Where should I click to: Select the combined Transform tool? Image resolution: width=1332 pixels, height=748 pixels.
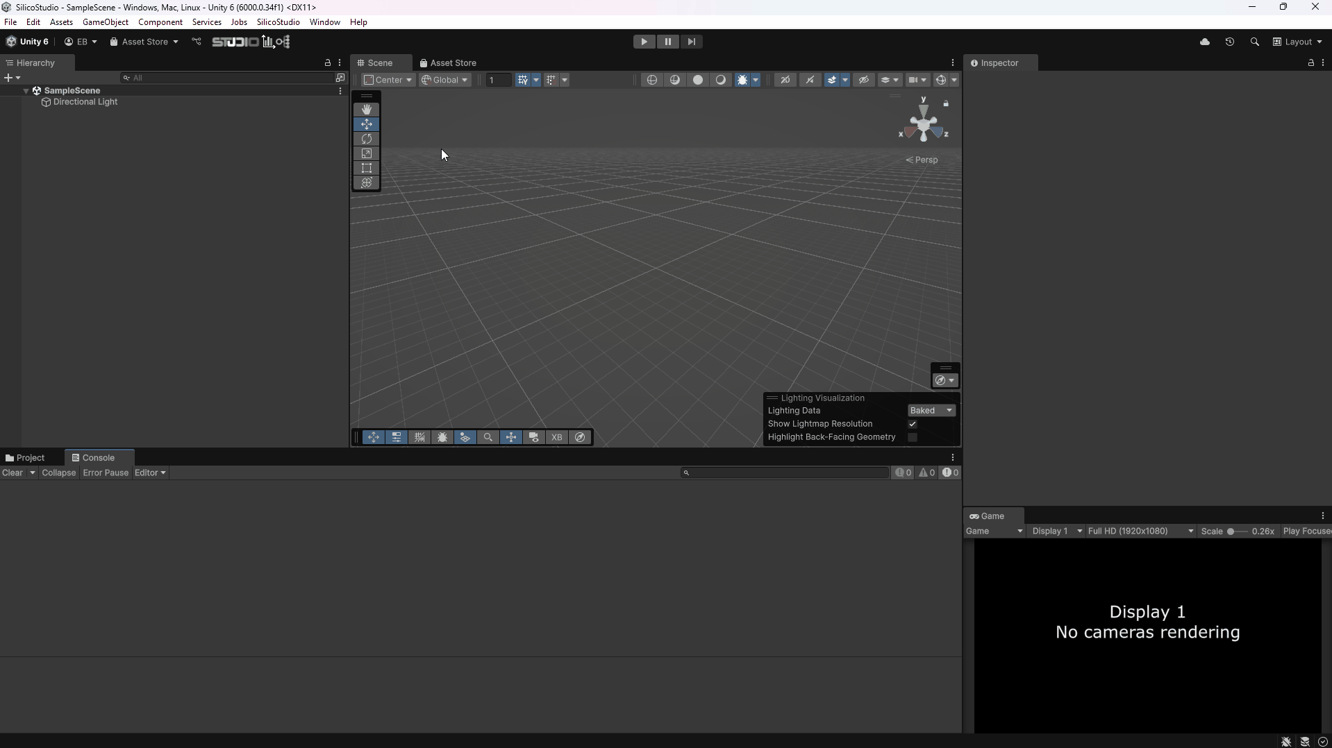click(367, 182)
